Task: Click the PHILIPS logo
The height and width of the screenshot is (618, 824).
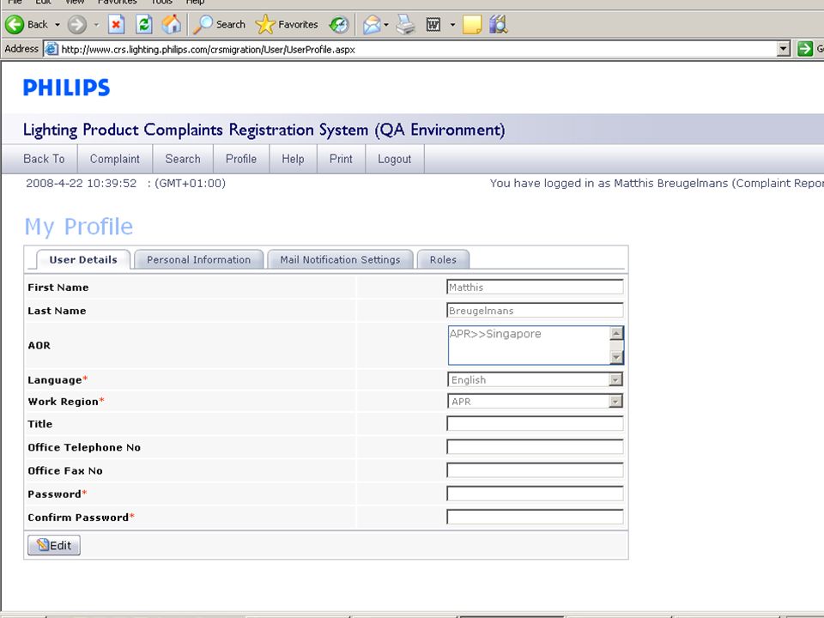Action: coord(66,88)
